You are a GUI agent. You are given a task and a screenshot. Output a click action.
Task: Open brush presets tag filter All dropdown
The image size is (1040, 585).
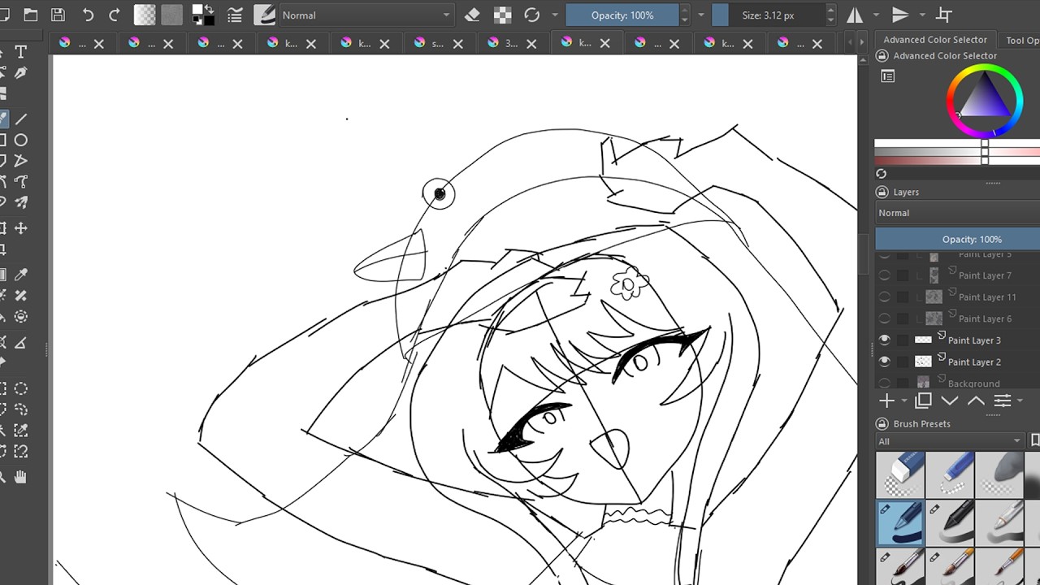tap(949, 441)
